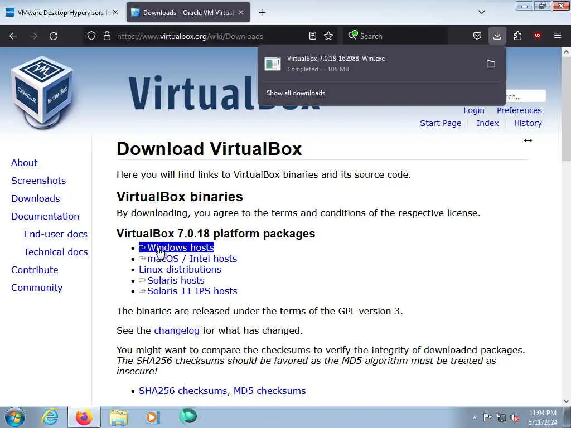The height and width of the screenshot is (428, 571).
Task: Download the Solaris hosts package
Action: click(x=172, y=280)
